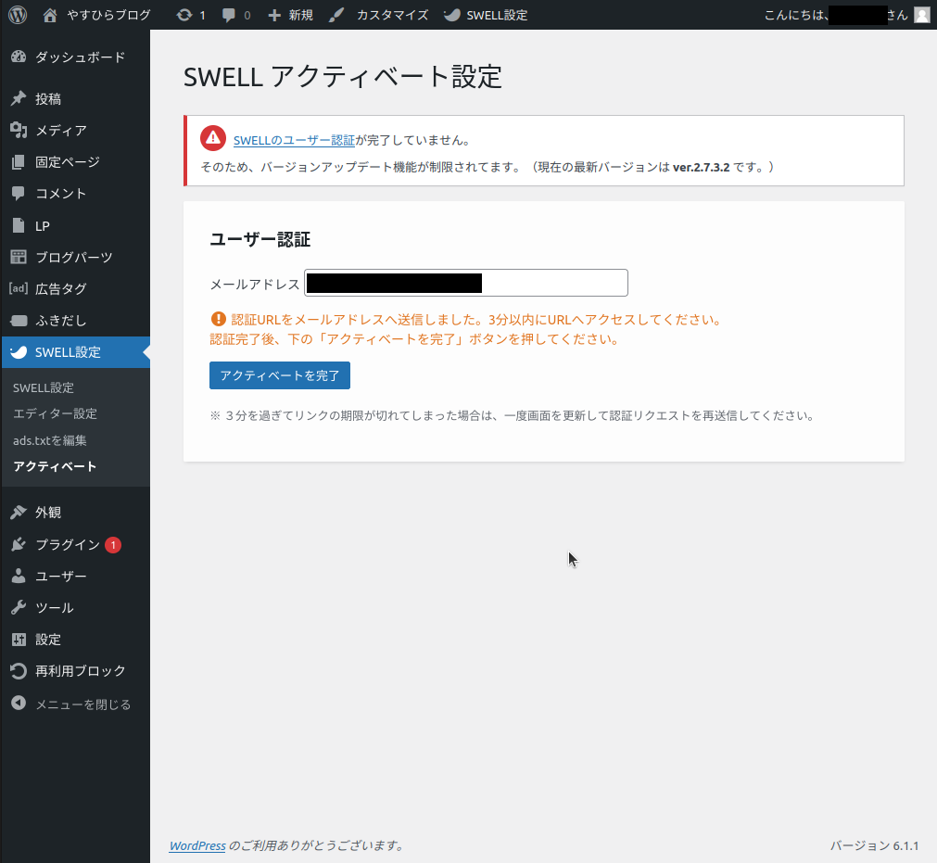Click SWELL設定 in the admin bar
The image size is (937, 863).
point(497,15)
